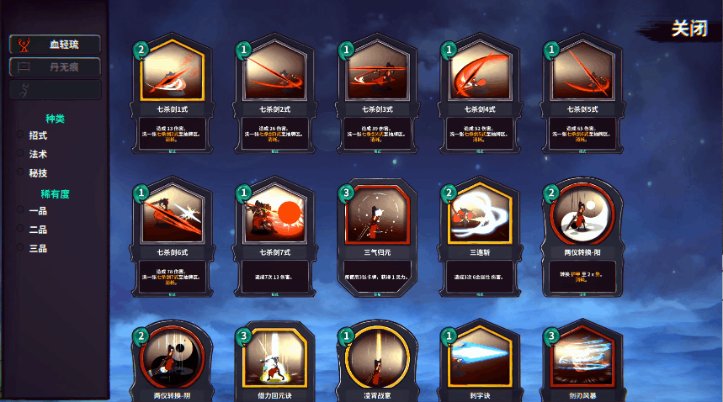Select the 借力回元诀 card

pos(275,362)
